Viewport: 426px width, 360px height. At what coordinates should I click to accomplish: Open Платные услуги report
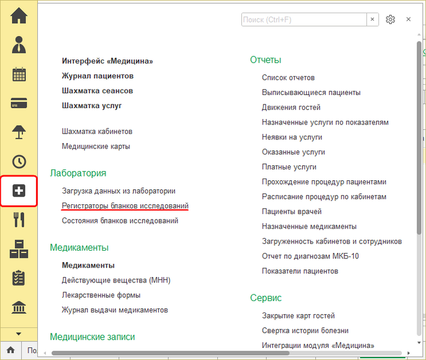[x=289, y=167]
